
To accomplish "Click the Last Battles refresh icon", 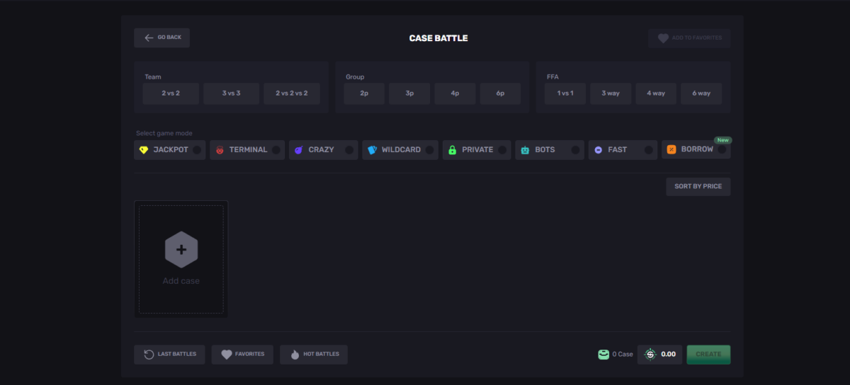I will [x=149, y=355].
